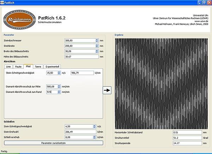Adjust Breite des Bildausschnitts spinner

pos(97,51)
